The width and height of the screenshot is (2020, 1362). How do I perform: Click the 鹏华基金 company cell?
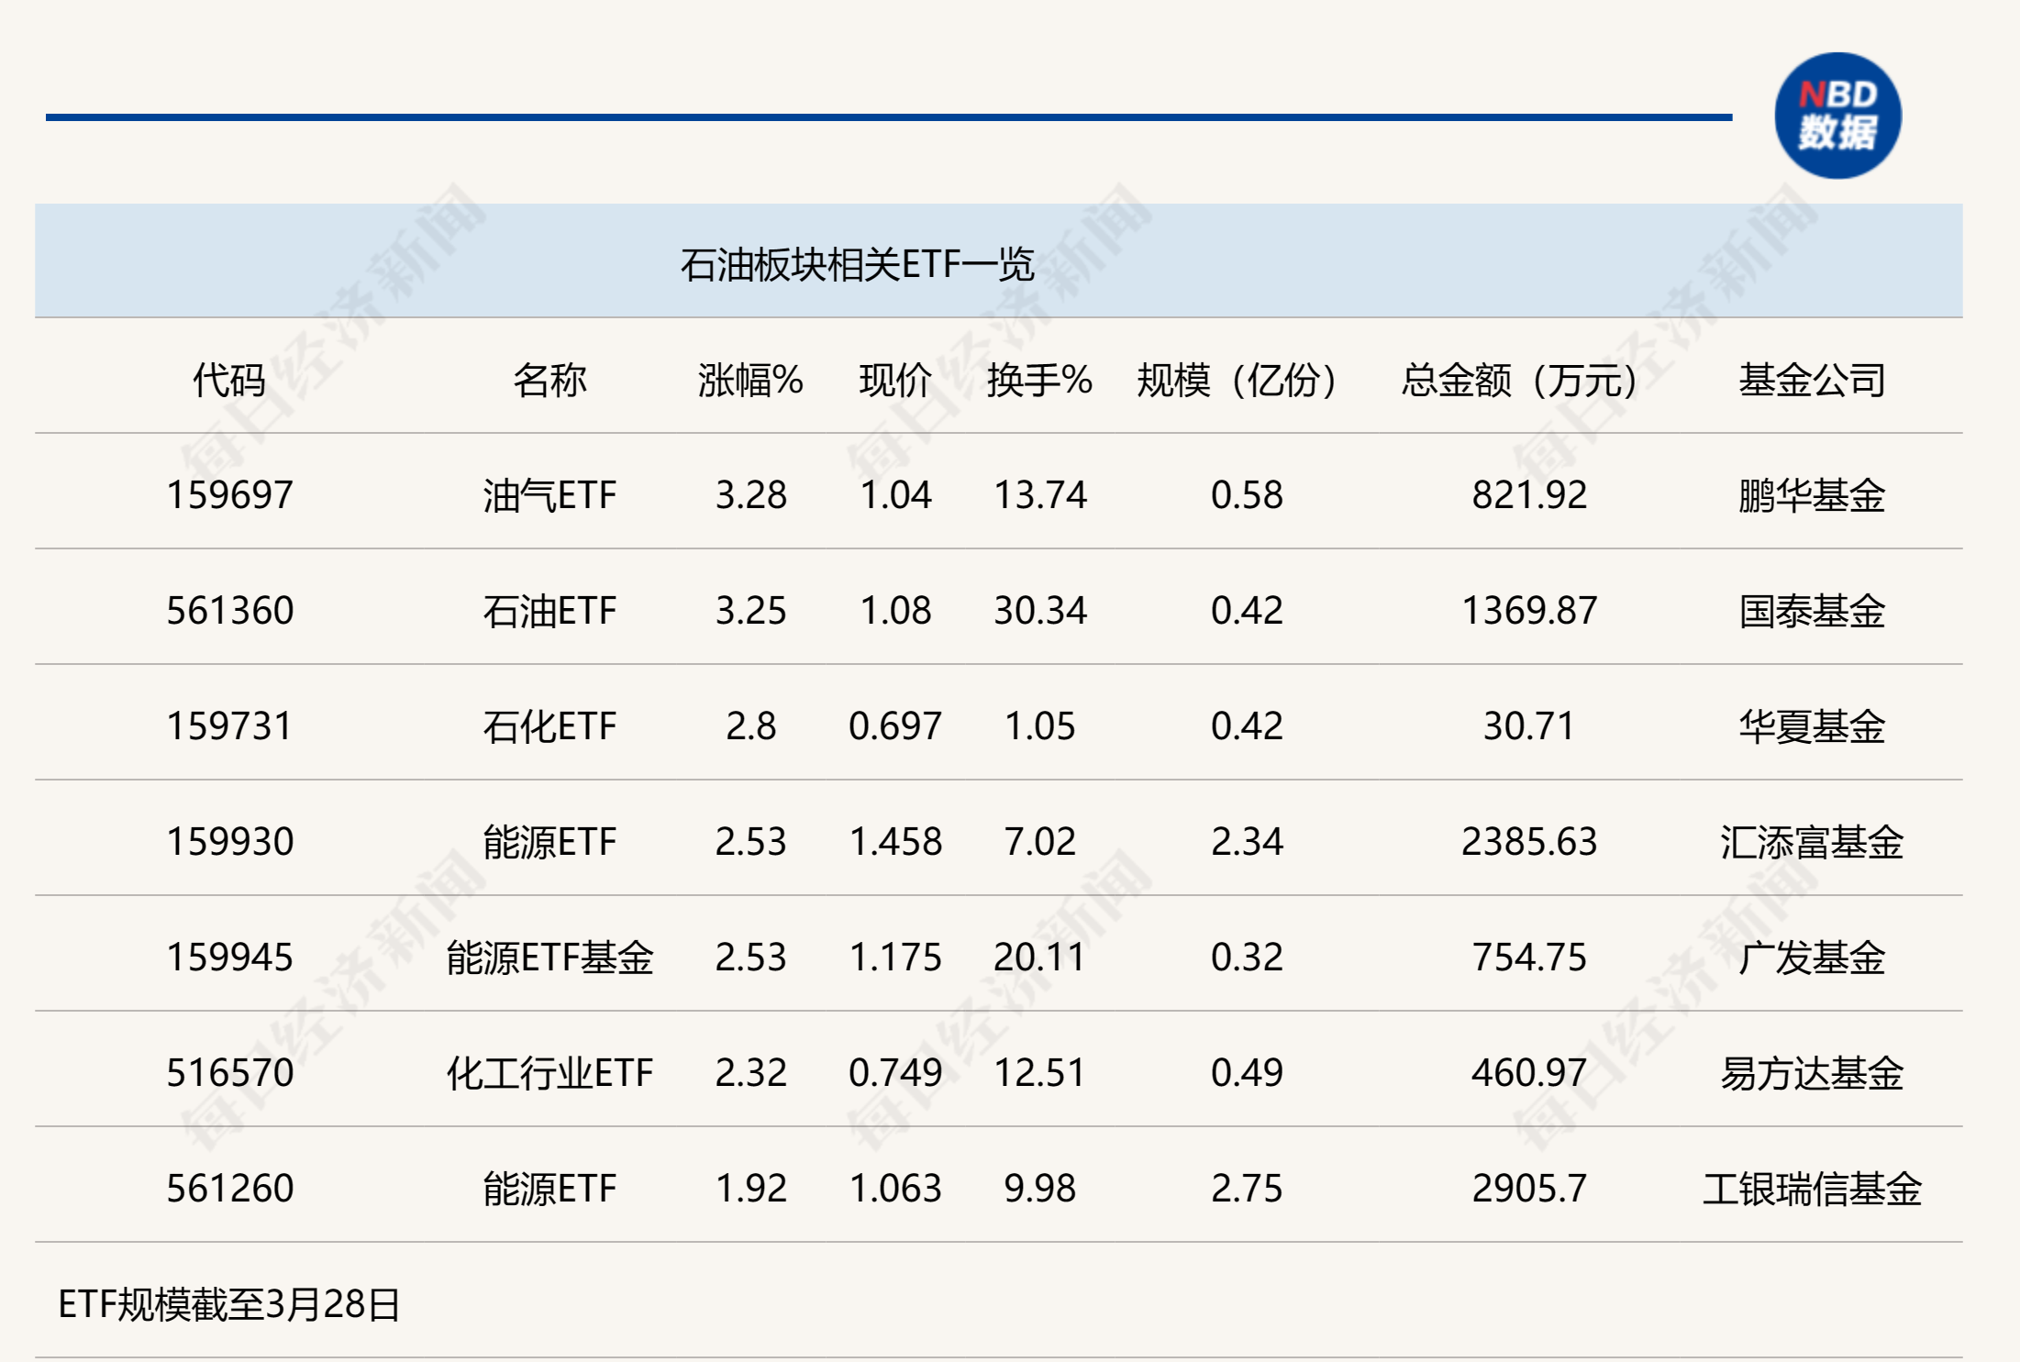pyautogui.click(x=1812, y=495)
